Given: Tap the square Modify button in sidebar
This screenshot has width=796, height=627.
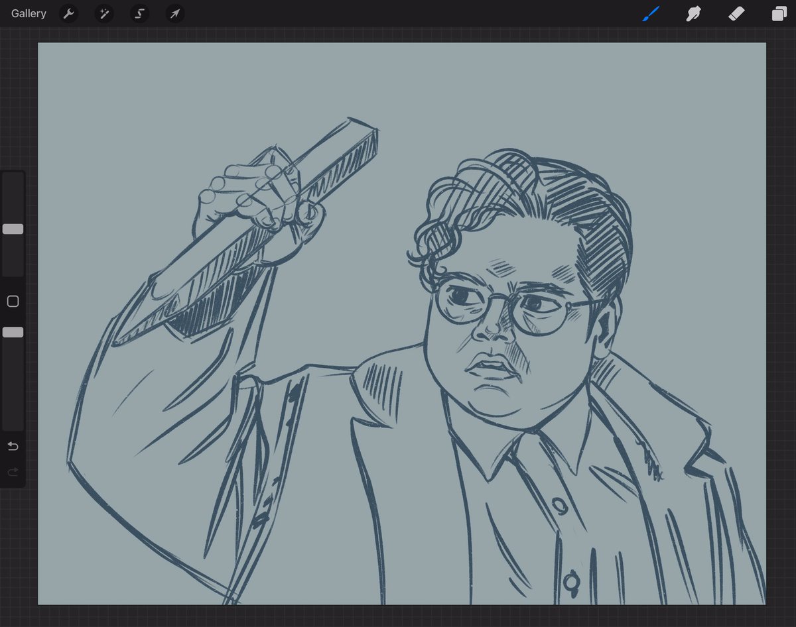Looking at the screenshot, I should coord(13,302).
